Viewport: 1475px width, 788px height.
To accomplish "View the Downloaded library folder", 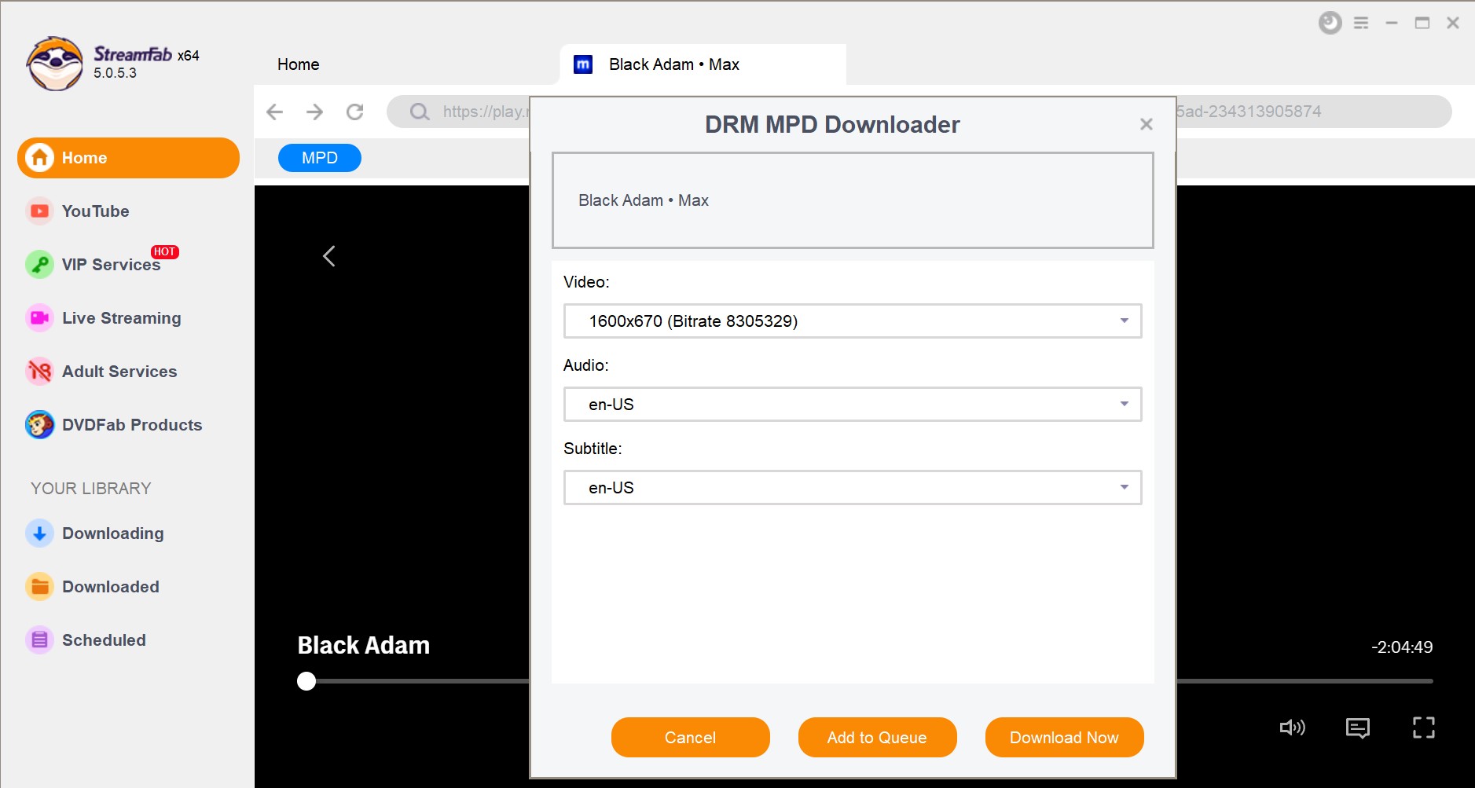I will 110,587.
